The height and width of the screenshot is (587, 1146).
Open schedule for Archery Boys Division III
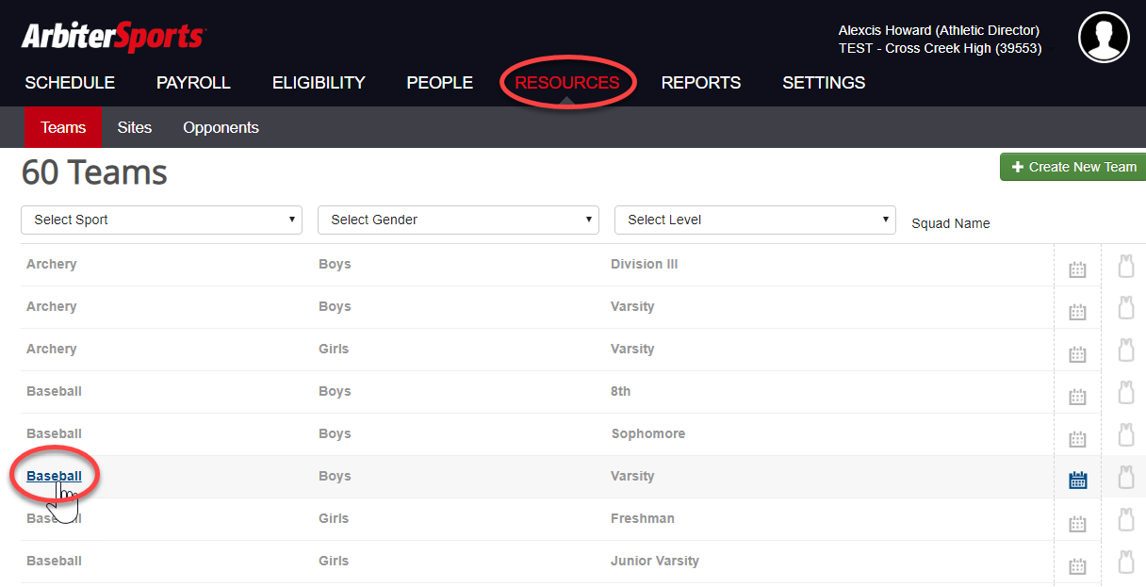point(1077,270)
